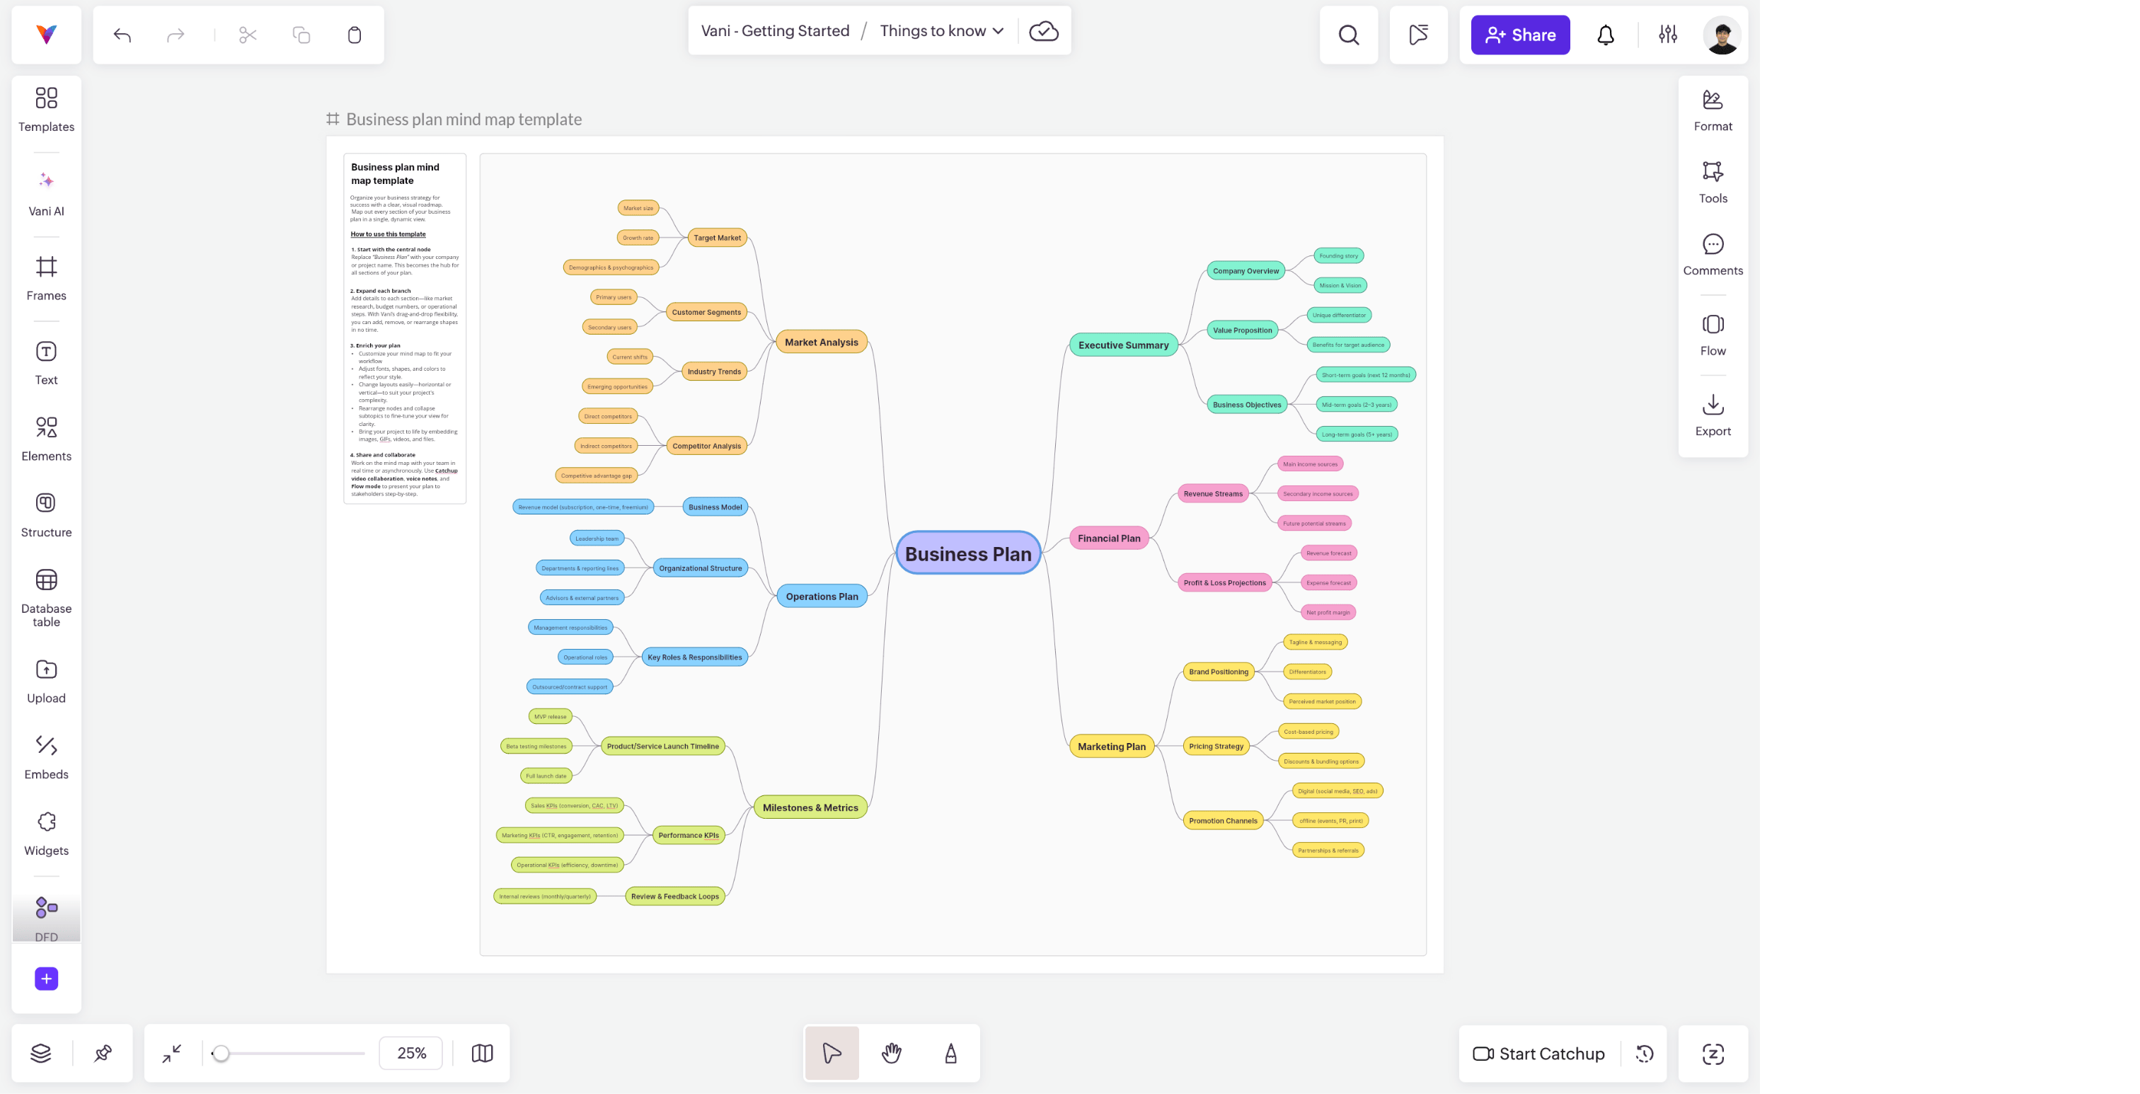Viewport: 2140px width, 1094px height.
Task: Open Vani - Getting Started breadcrumb
Action: tap(774, 30)
